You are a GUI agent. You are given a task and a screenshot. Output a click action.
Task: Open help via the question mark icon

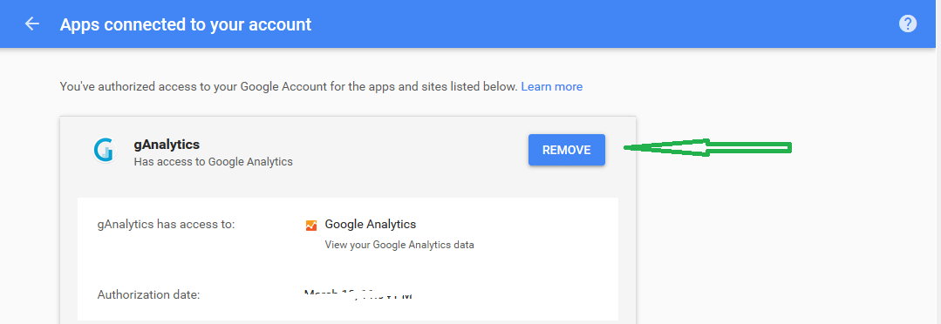[907, 24]
